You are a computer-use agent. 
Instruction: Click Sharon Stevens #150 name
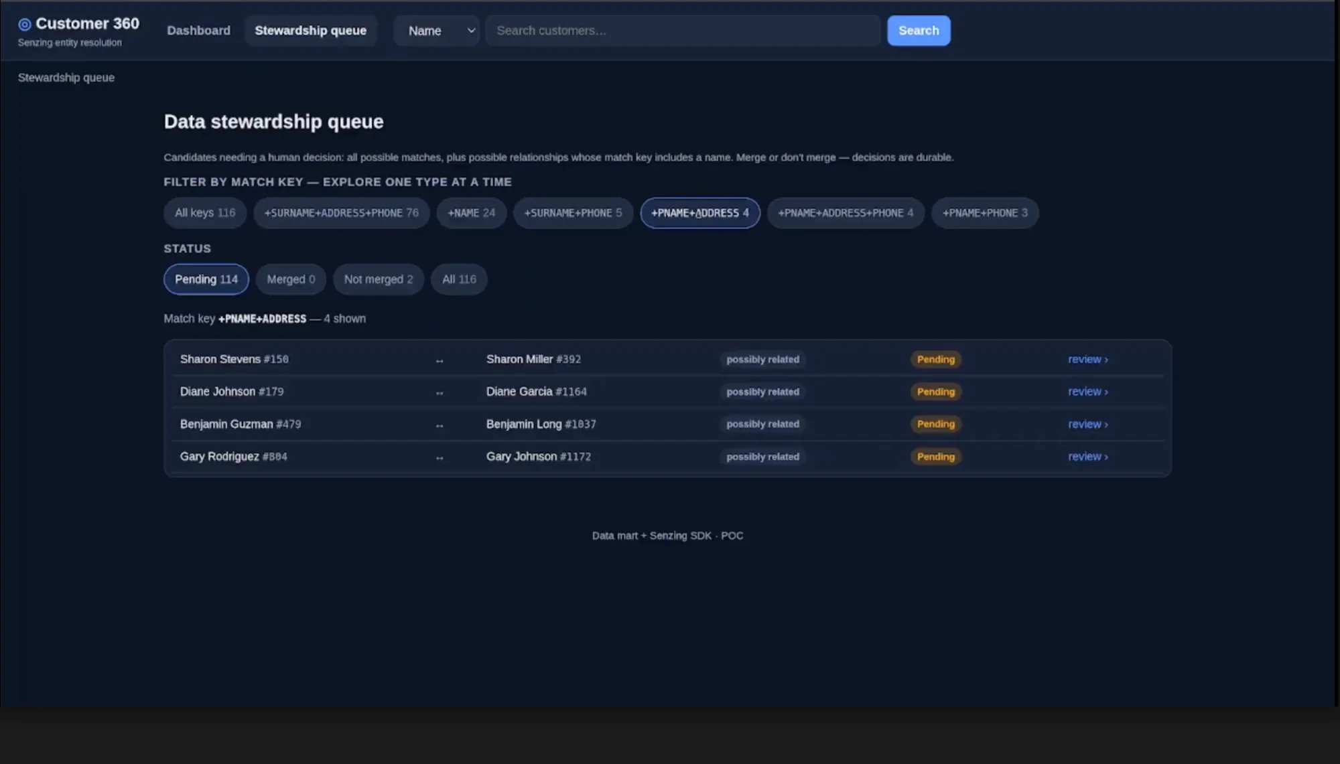tap(234, 360)
